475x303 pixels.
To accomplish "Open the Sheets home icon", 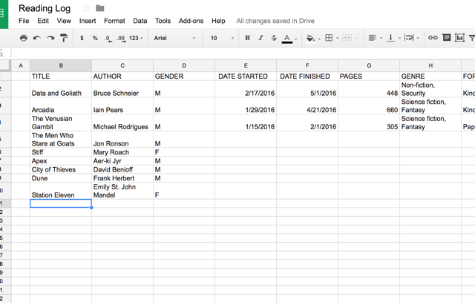I will pyautogui.click(x=2, y=13).
